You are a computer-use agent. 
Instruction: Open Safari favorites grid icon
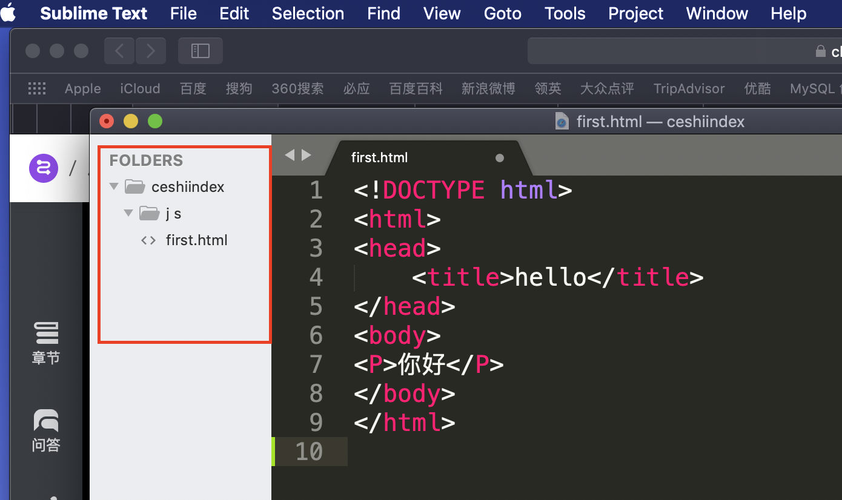(37, 88)
